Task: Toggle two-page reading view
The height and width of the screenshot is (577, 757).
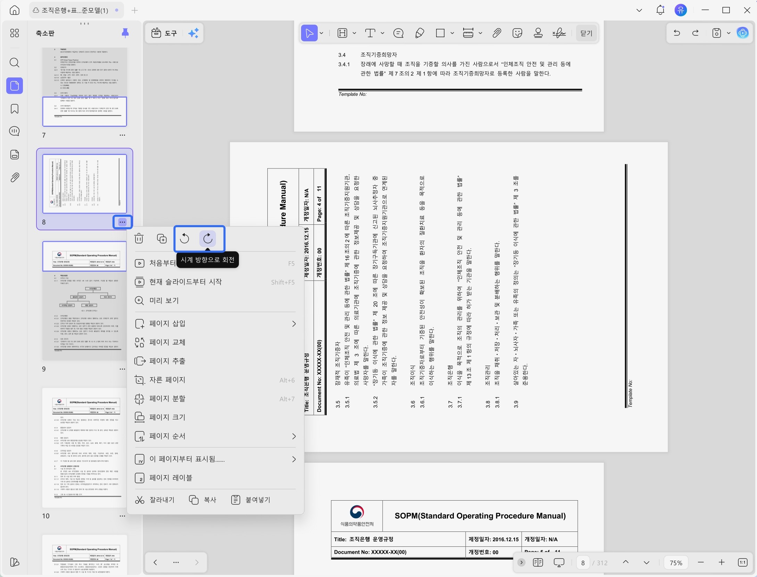Action: (x=538, y=562)
